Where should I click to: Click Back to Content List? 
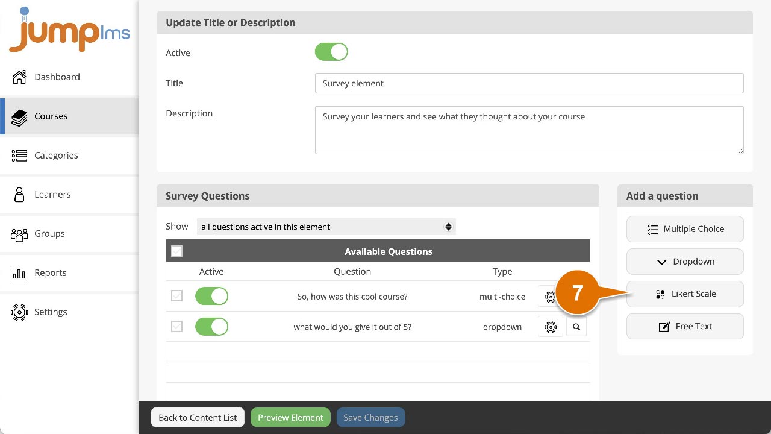click(198, 417)
